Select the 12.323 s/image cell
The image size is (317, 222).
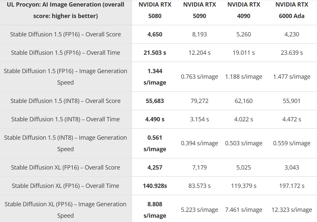292,210
